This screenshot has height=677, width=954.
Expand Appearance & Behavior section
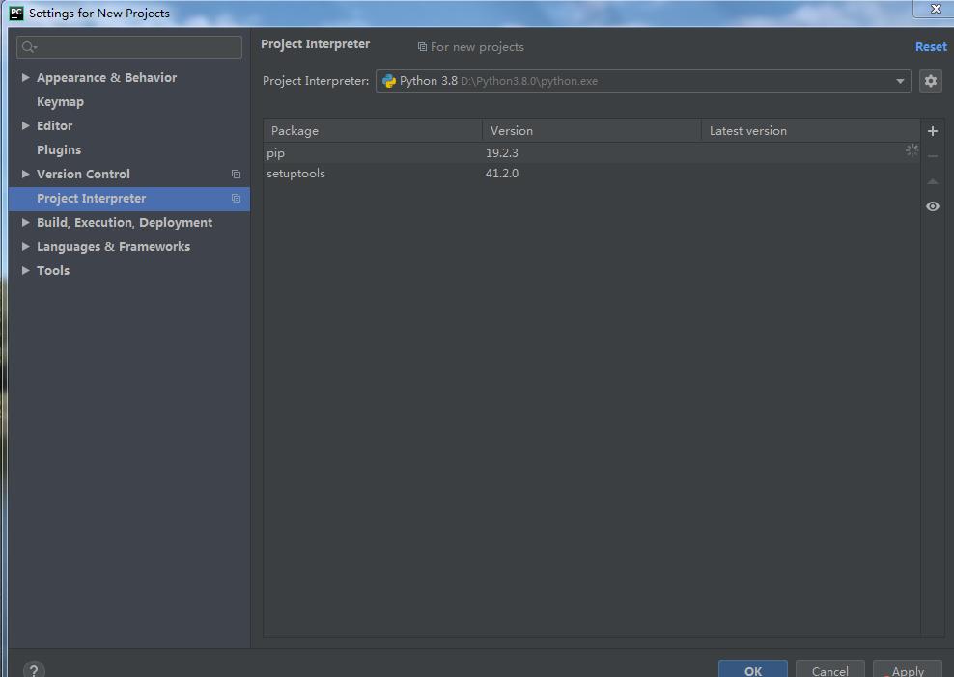click(x=25, y=77)
